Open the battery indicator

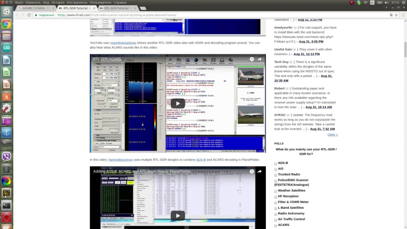tap(379, 3)
